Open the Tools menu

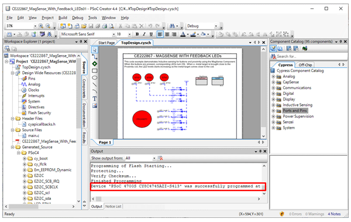click(x=92, y=18)
